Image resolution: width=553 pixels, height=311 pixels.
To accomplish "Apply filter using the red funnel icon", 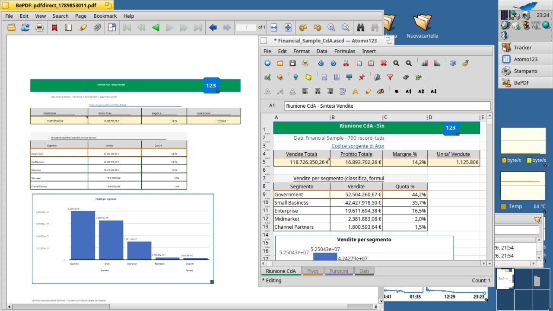I will point(390,77).
